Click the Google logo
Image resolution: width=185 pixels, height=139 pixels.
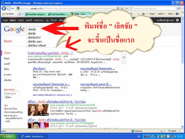(x=14, y=29)
